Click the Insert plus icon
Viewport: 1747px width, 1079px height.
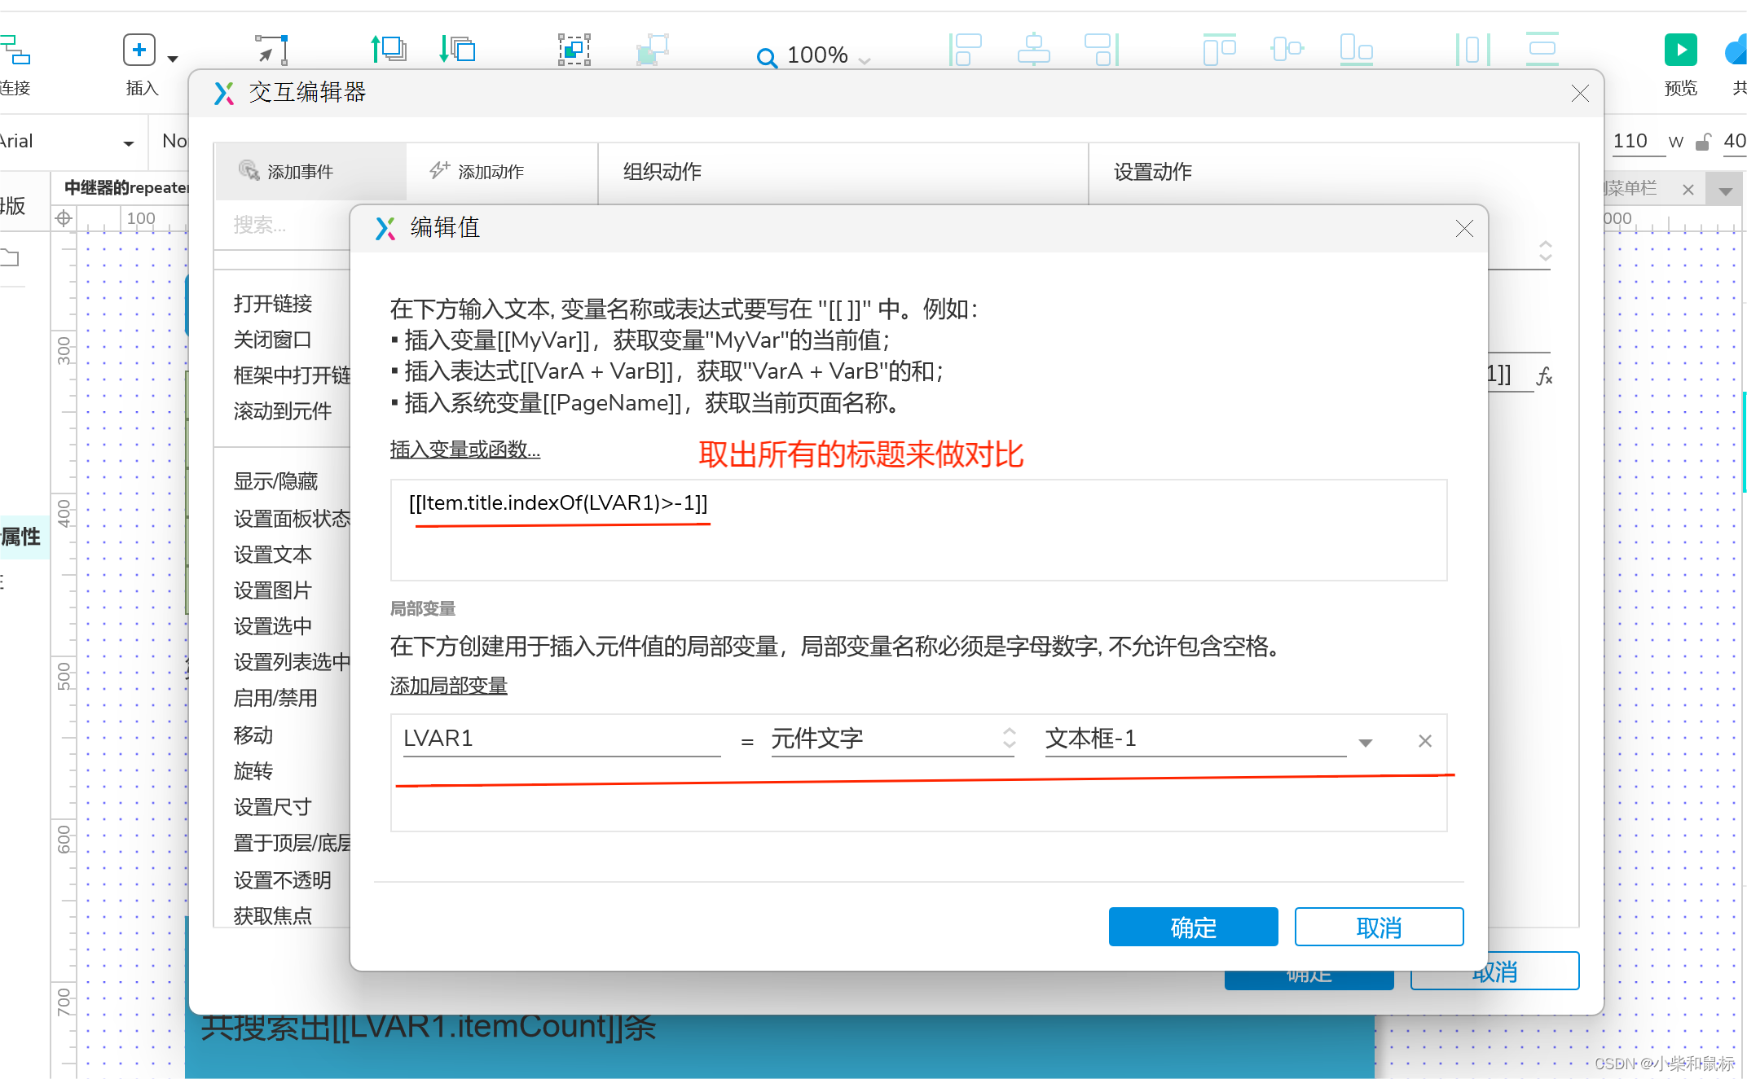[139, 50]
